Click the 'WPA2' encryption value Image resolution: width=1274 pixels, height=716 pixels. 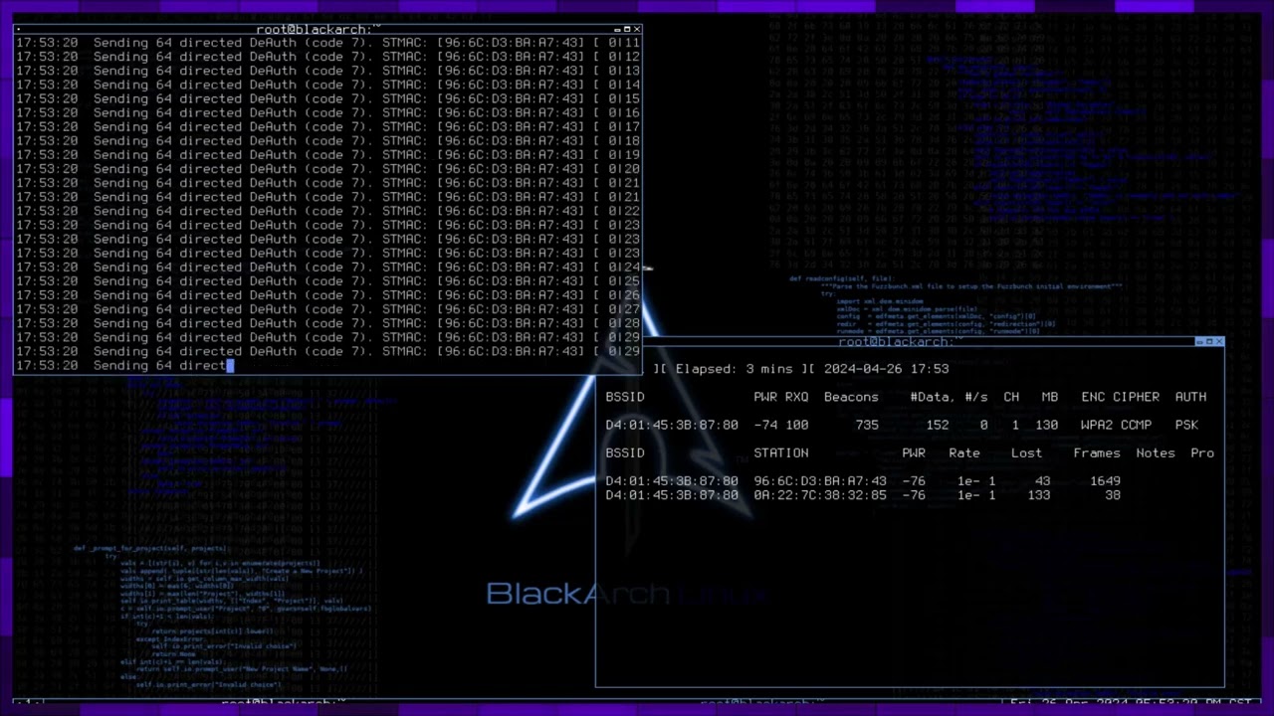tap(1097, 425)
